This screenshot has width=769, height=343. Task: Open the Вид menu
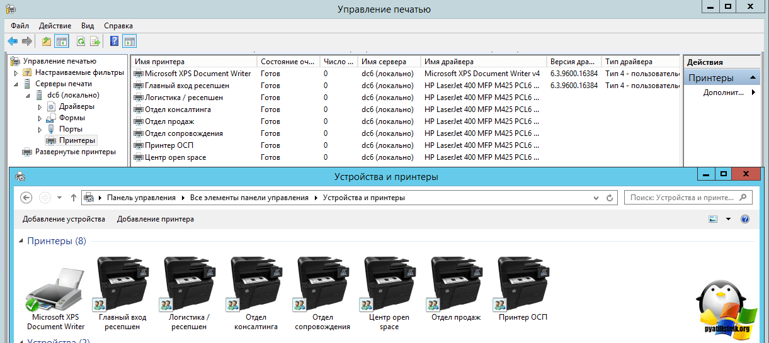click(x=88, y=26)
